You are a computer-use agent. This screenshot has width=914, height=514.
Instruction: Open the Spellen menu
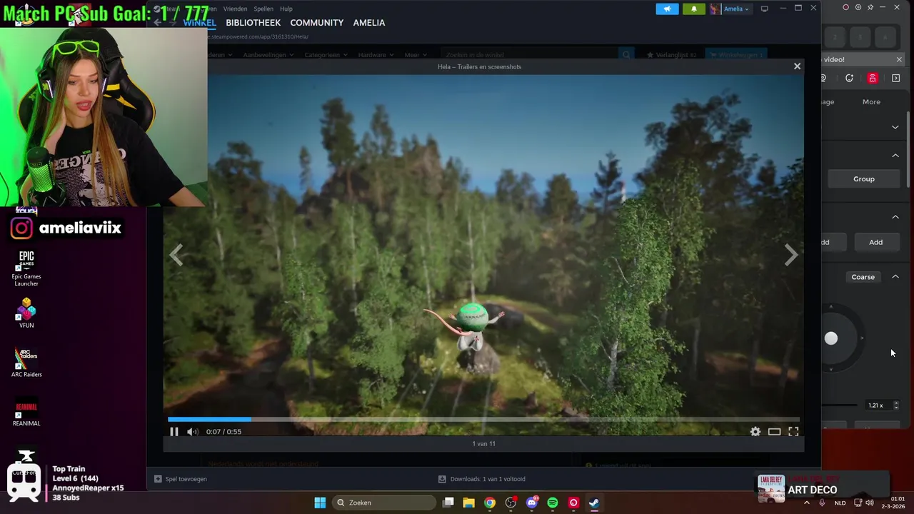pos(263,9)
